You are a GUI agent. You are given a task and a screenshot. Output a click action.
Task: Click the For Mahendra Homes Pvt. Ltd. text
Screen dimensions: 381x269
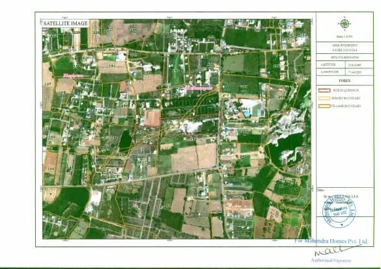(332, 241)
